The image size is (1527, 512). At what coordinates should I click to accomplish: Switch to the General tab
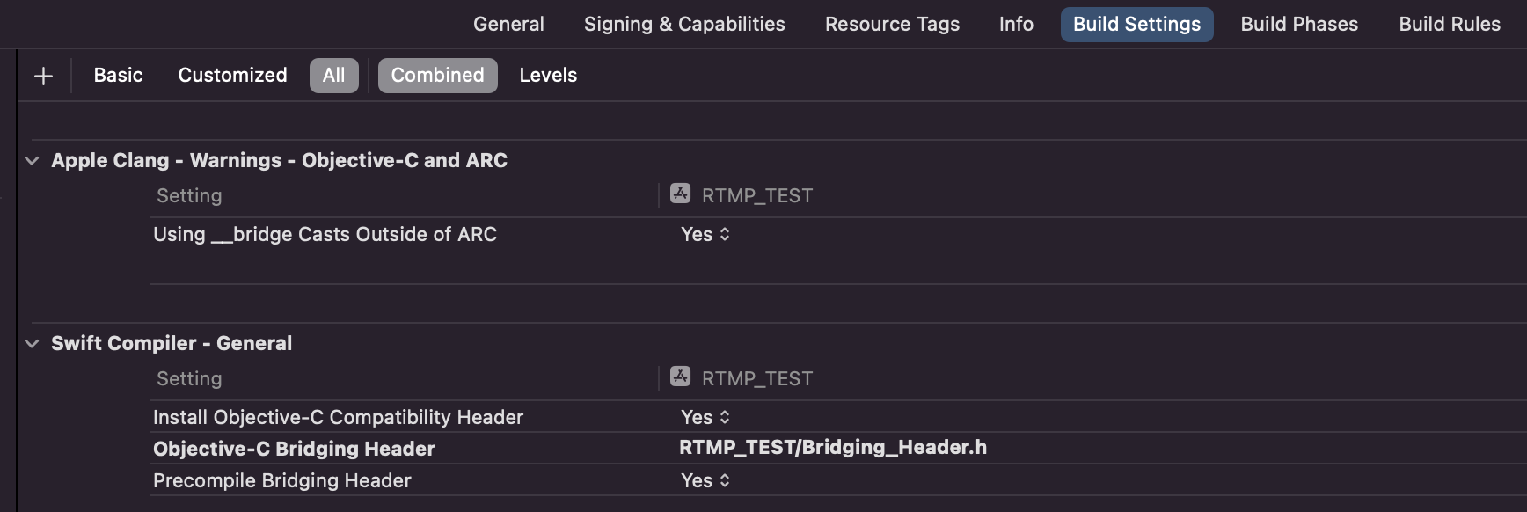[508, 24]
